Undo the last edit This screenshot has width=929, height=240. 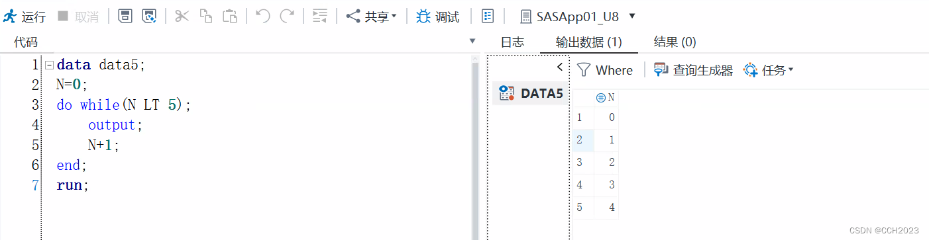pos(263,16)
